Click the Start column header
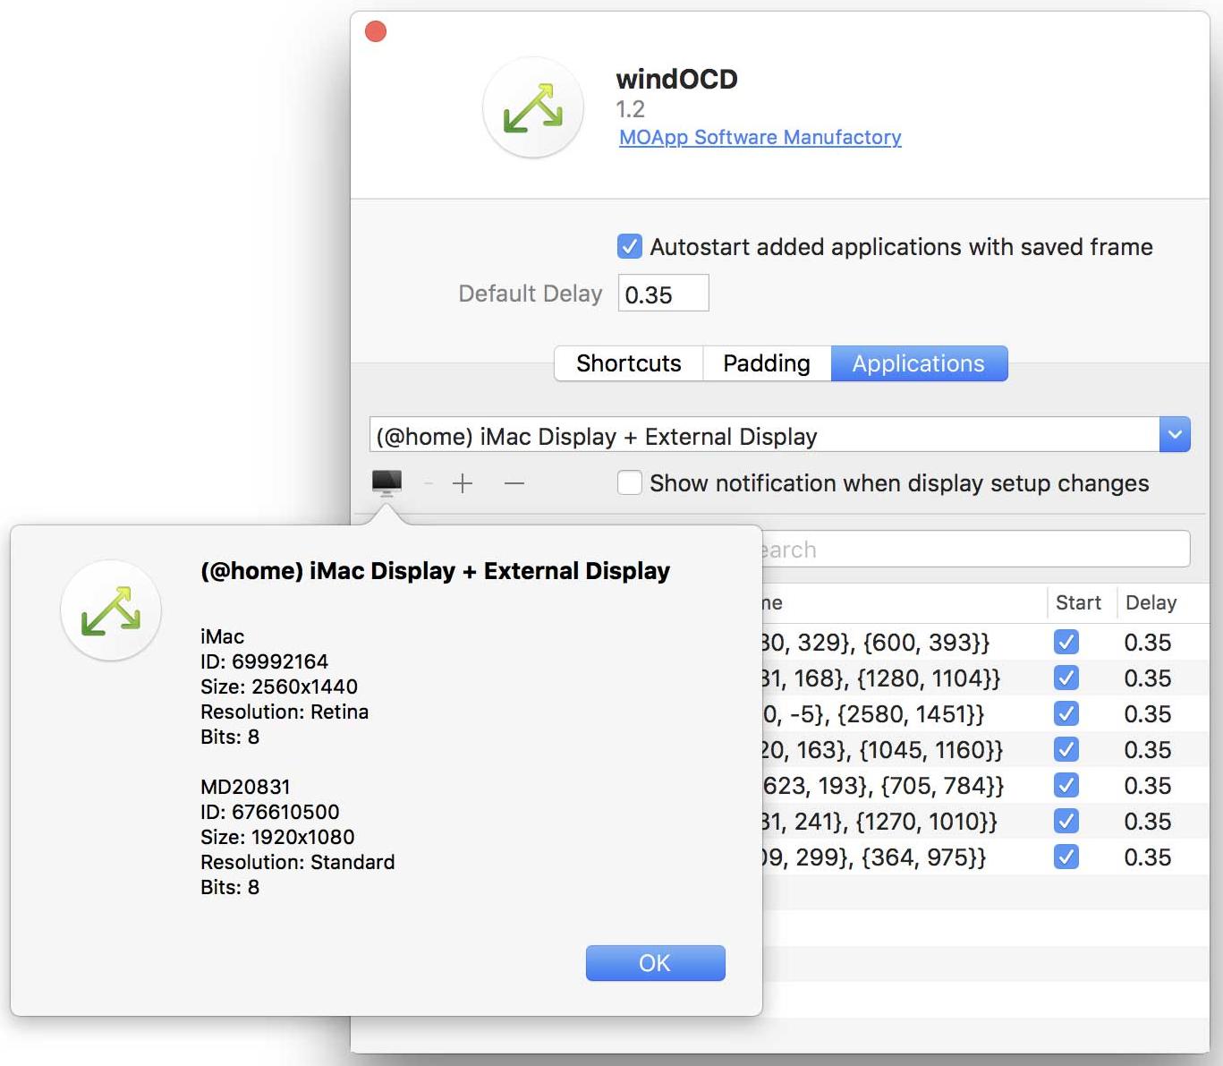This screenshot has width=1223, height=1066. click(1078, 602)
